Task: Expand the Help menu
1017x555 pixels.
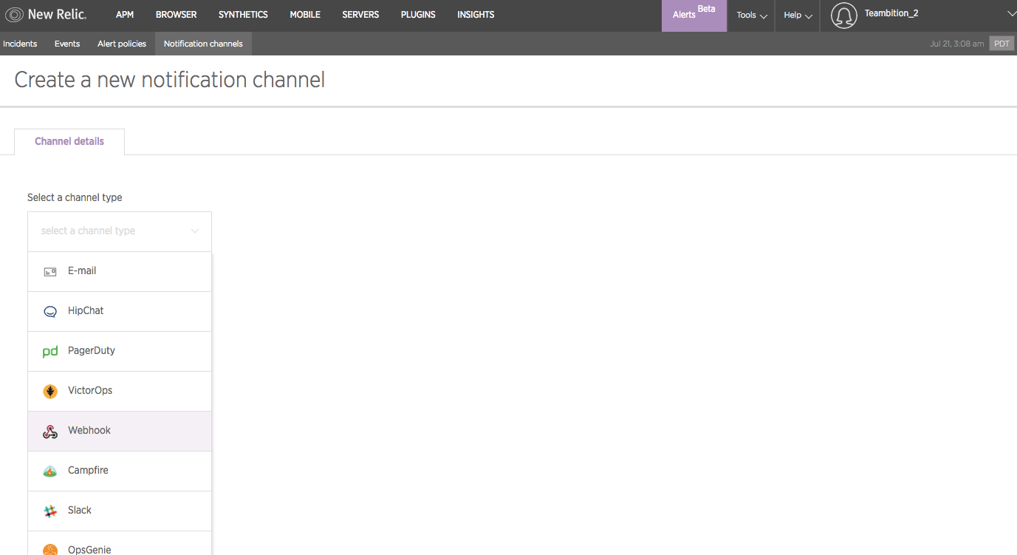Action: [798, 15]
